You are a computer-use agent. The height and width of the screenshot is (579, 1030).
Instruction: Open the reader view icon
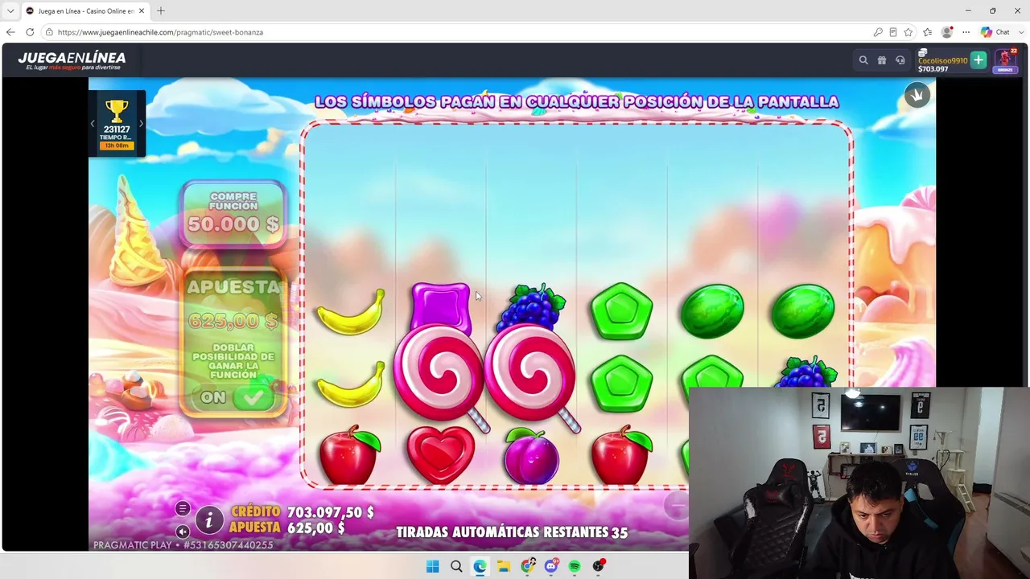893,32
